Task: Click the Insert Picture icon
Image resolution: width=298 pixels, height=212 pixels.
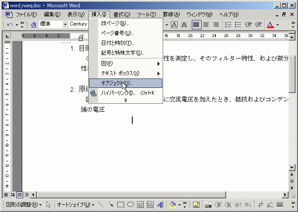Action: (x=197, y=205)
